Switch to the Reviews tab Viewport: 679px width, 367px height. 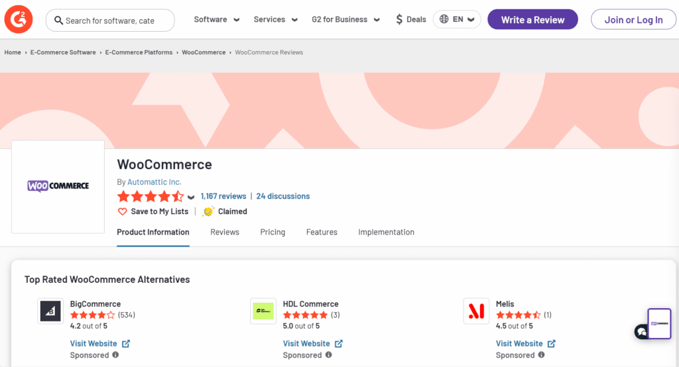pos(225,233)
